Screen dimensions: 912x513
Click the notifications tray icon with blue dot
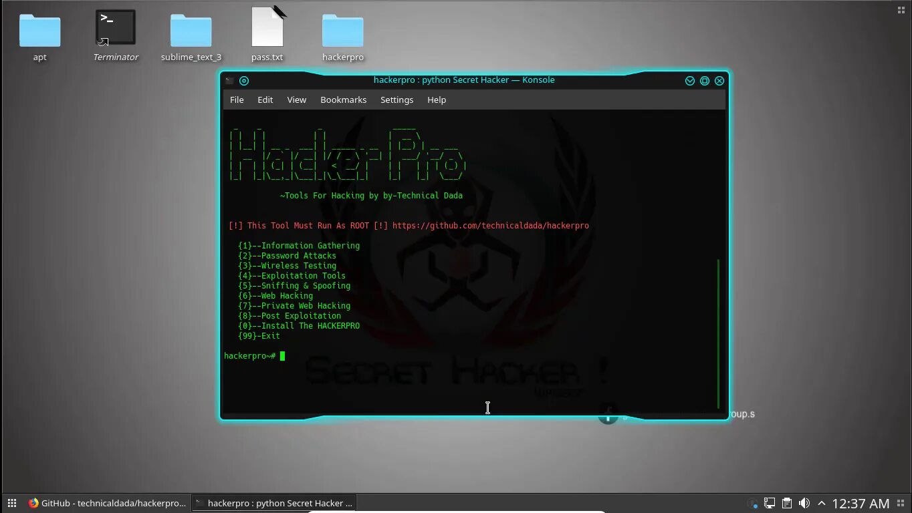(x=753, y=503)
